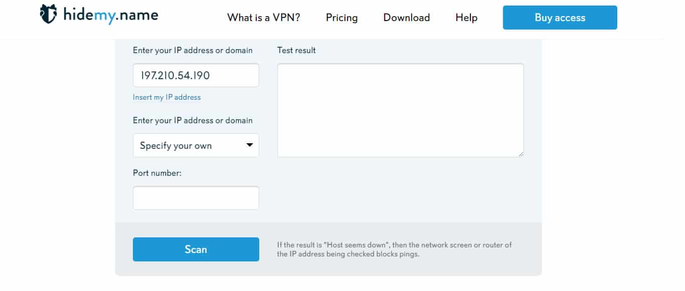Click inside the Test result text area
Screen dimensions: 685x291
[x=401, y=110]
